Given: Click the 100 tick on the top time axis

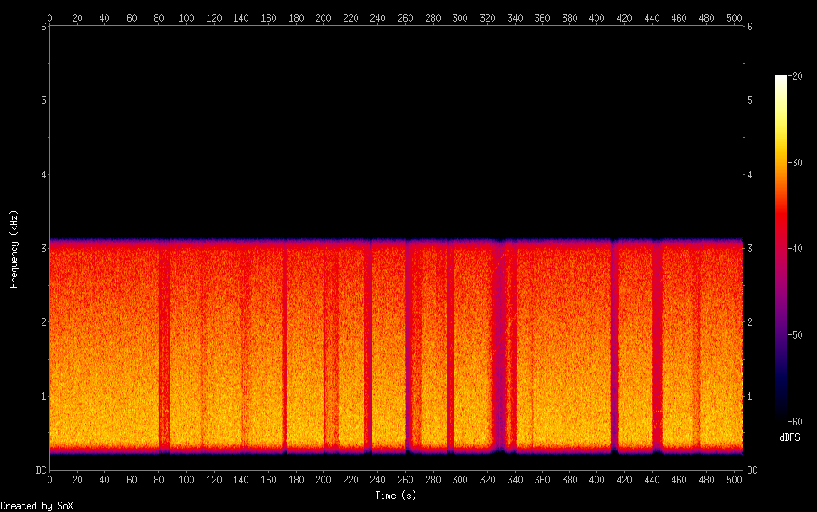Looking at the screenshot, I should (x=186, y=17).
